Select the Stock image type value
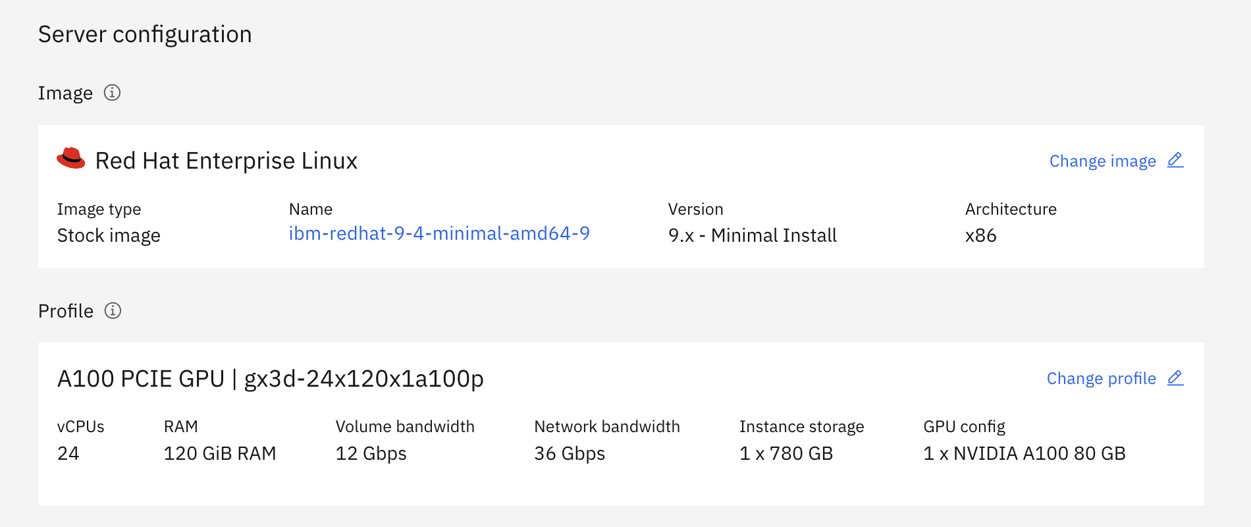1251x527 pixels. pyautogui.click(x=109, y=236)
